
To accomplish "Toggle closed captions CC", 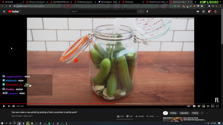I will 194,106.
